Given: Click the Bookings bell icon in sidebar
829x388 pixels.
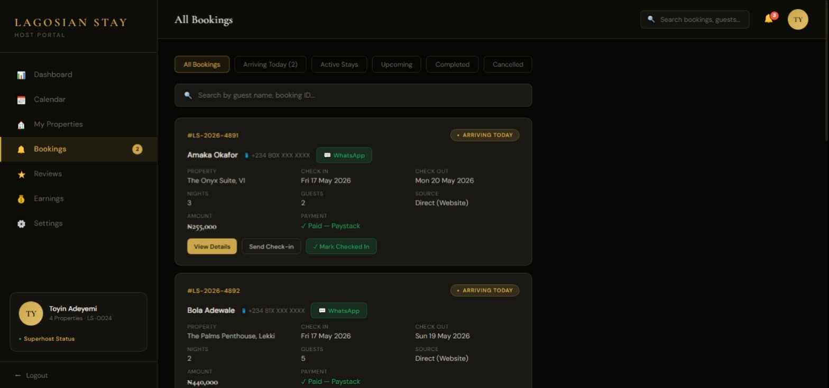Looking at the screenshot, I should coord(21,150).
